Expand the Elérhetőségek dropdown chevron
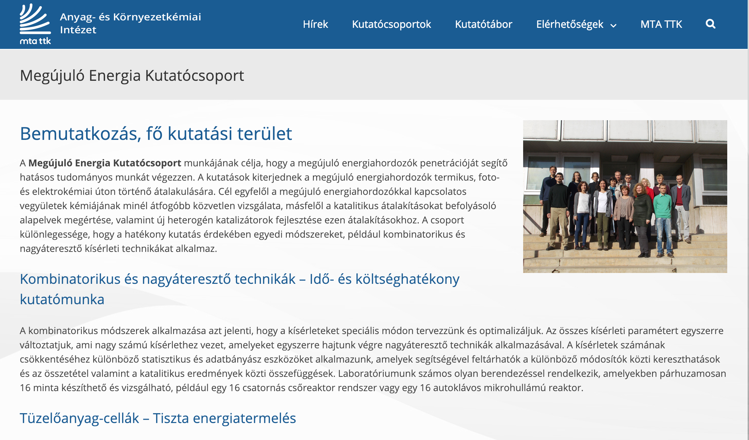The width and height of the screenshot is (749, 440). (x=613, y=25)
